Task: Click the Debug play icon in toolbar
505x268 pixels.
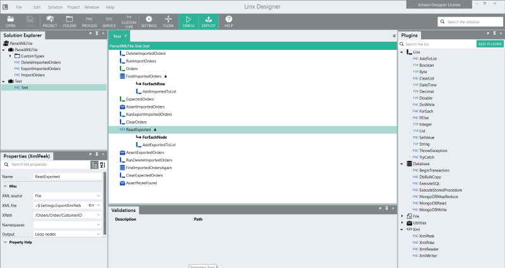Action: pyautogui.click(x=188, y=21)
